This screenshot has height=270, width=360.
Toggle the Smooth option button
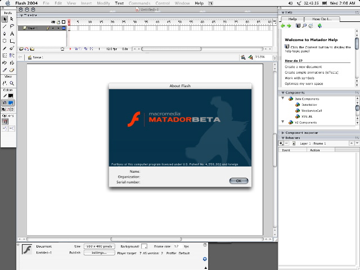(x=4, y=128)
